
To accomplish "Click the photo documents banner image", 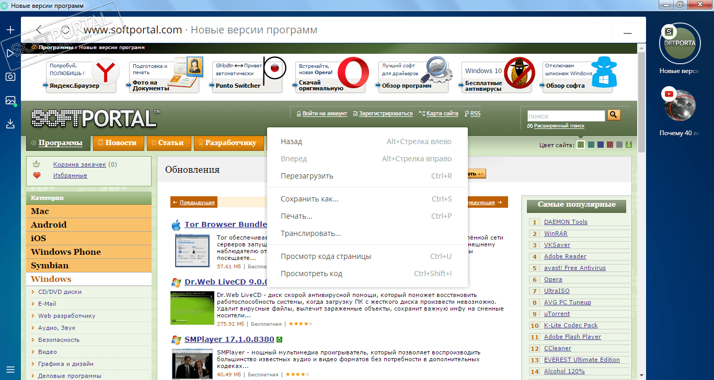I will [x=186, y=73].
